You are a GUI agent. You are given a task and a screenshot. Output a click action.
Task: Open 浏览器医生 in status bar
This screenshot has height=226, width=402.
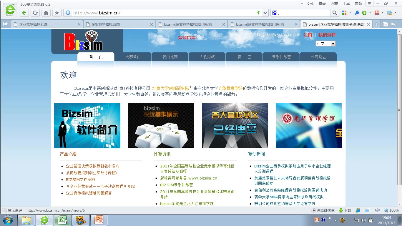pos(323,210)
